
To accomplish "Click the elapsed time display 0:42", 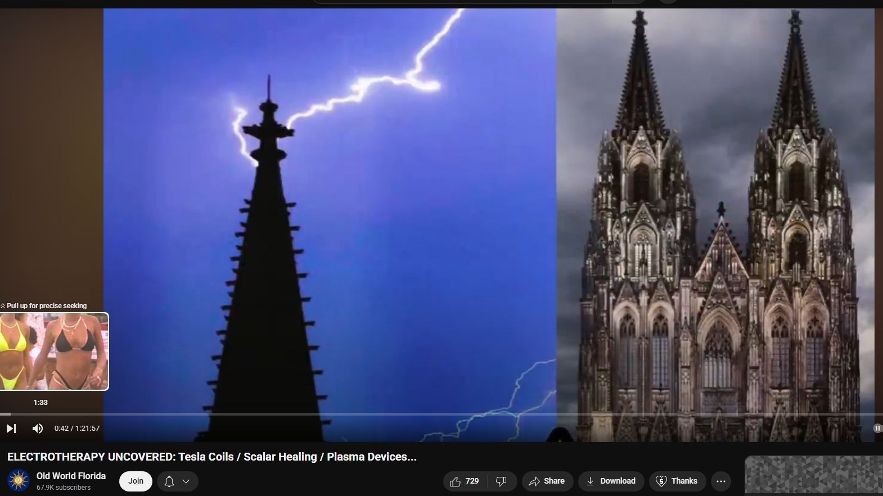I will tap(61, 429).
